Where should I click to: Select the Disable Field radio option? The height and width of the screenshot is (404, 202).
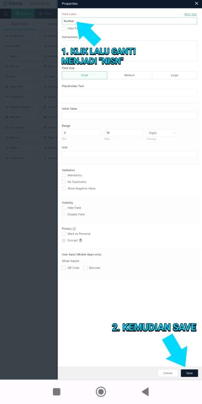64,215
